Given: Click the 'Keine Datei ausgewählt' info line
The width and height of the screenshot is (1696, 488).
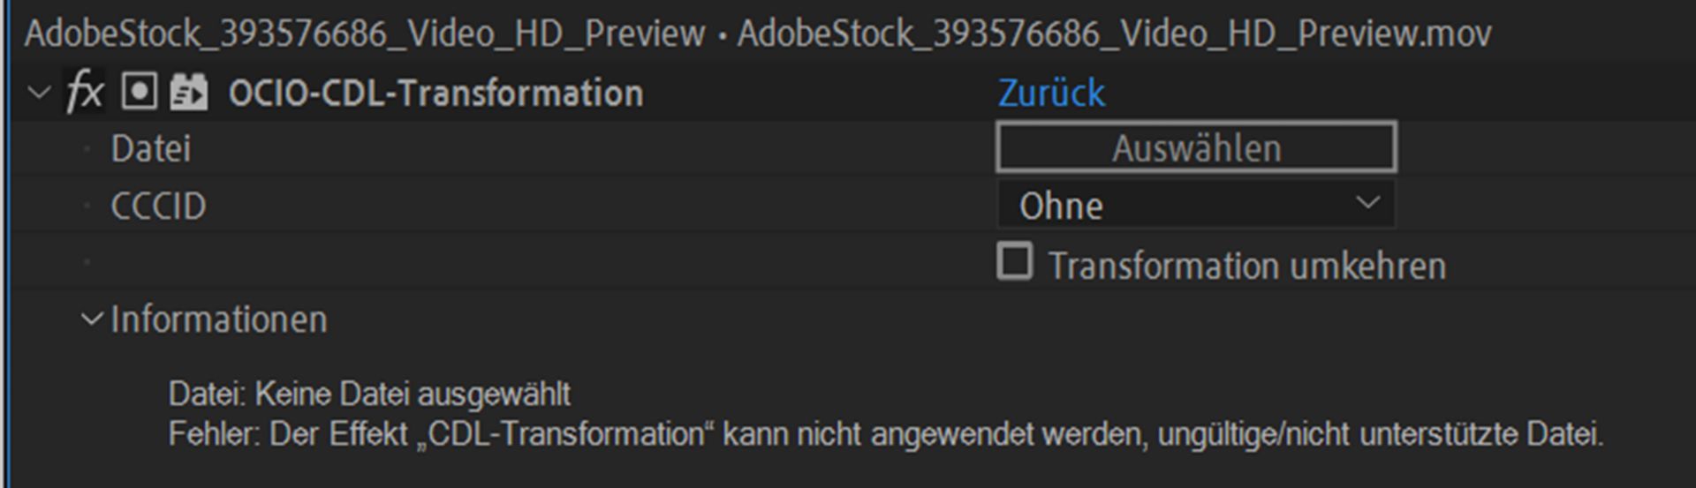Looking at the screenshot, I should click(369, 394).
